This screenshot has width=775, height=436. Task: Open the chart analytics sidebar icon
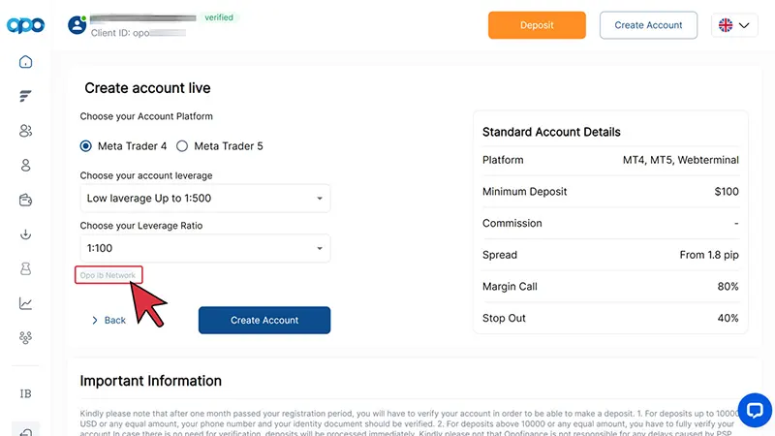pyautogui.click(x=26, y=303)
